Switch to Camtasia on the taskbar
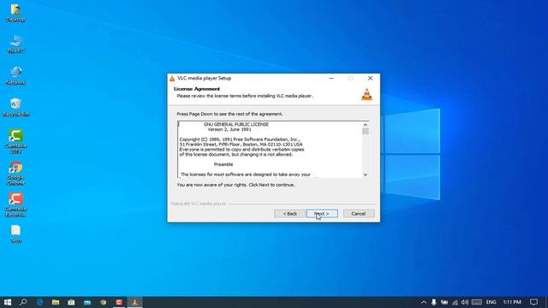Viewport: 548px width, 308px height. [119, 302]
